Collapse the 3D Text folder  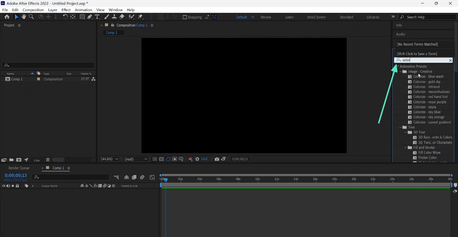coord(406,132)
